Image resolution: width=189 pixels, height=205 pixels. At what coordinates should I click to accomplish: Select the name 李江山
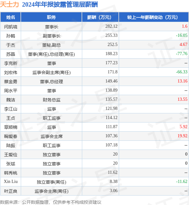[x=11, y=109]
